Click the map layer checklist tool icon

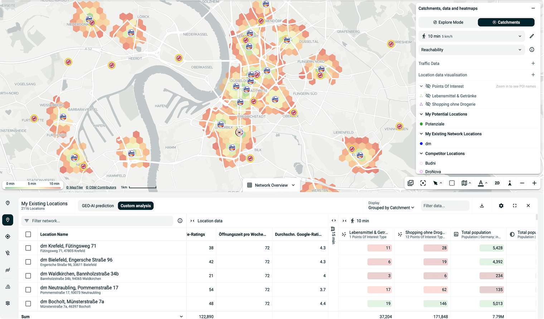(x=411, y=183)
